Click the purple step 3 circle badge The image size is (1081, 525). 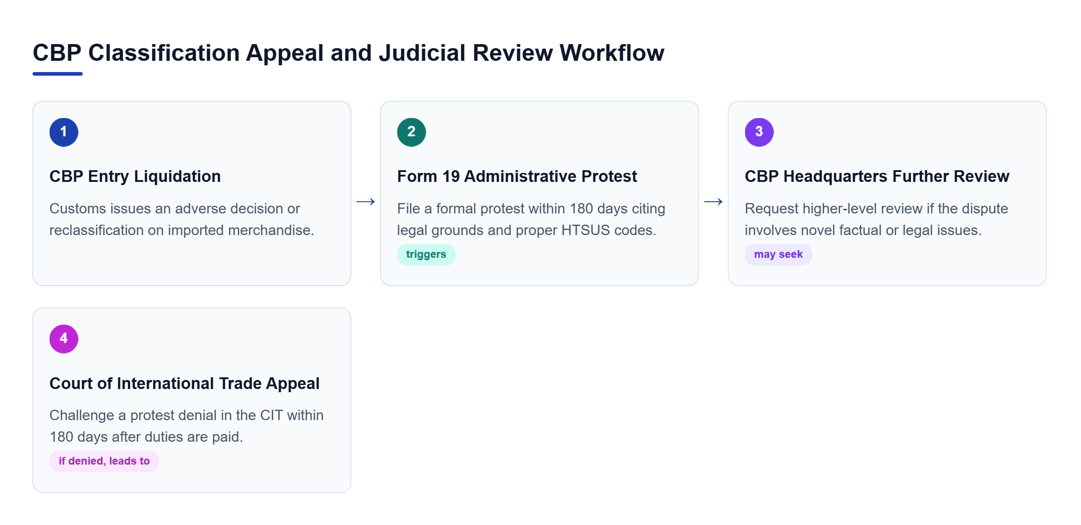pyautogui.click(x=759, y=132)
